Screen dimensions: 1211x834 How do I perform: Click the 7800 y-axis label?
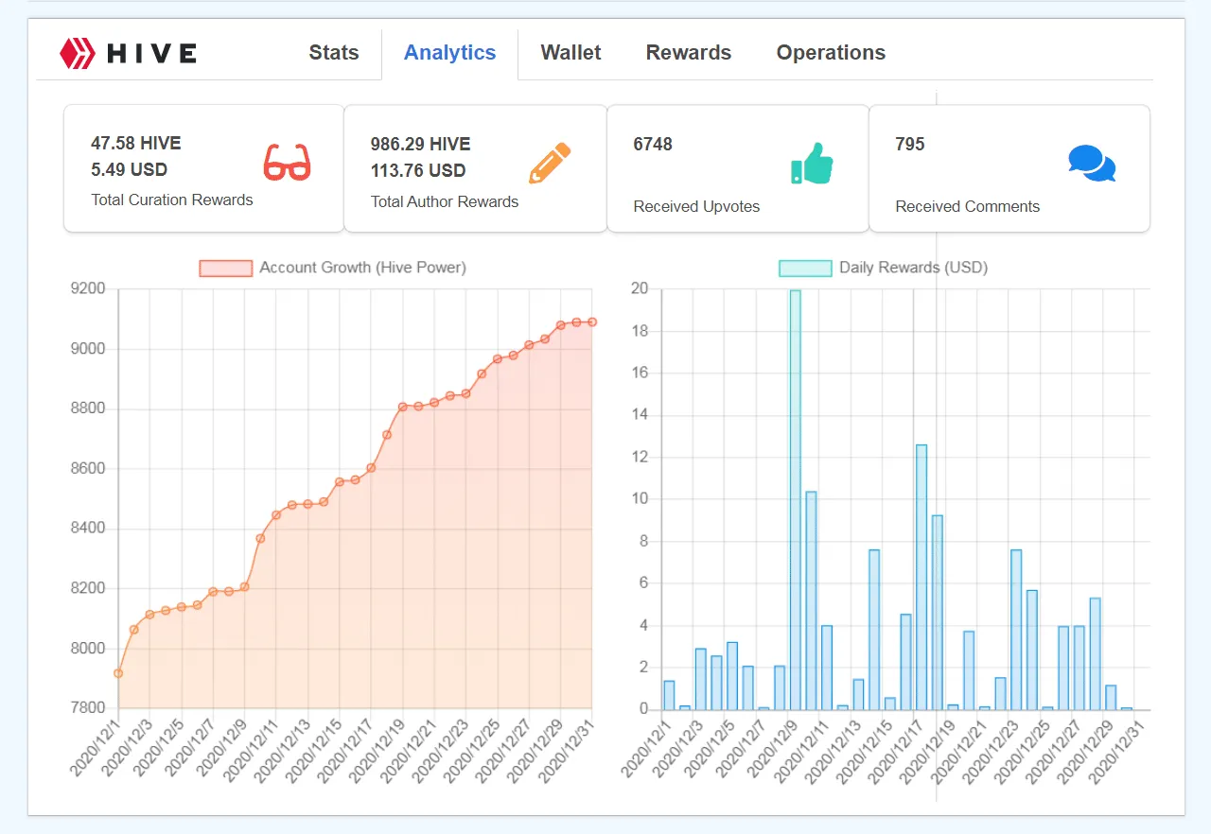(88, 707)
